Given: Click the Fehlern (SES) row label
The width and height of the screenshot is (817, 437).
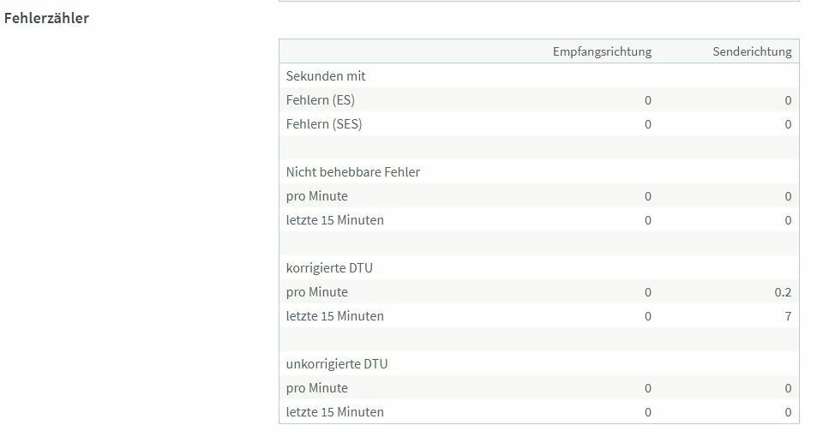Looking at the screenshot, I should click(x=324, y=124).
